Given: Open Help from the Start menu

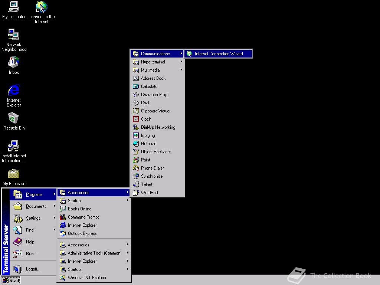Looking at the screenshot, I should [33, 242].
